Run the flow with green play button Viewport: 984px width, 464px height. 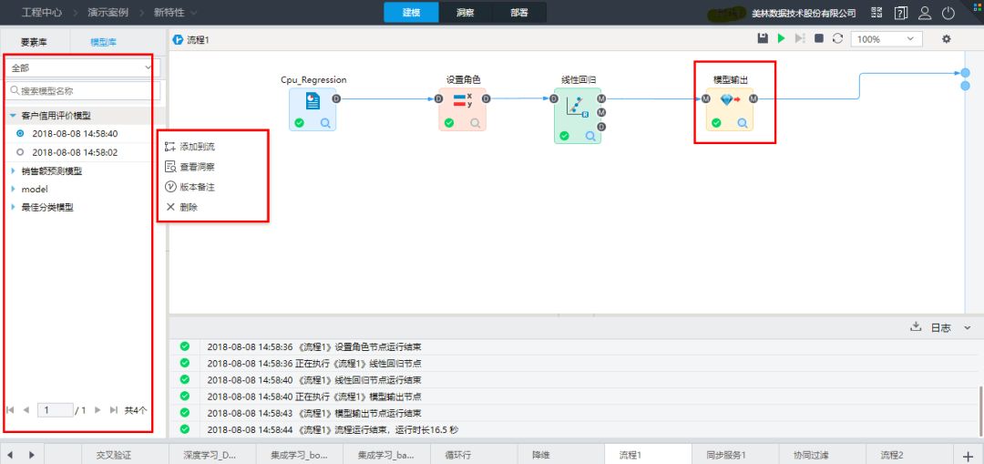point(781,38)
